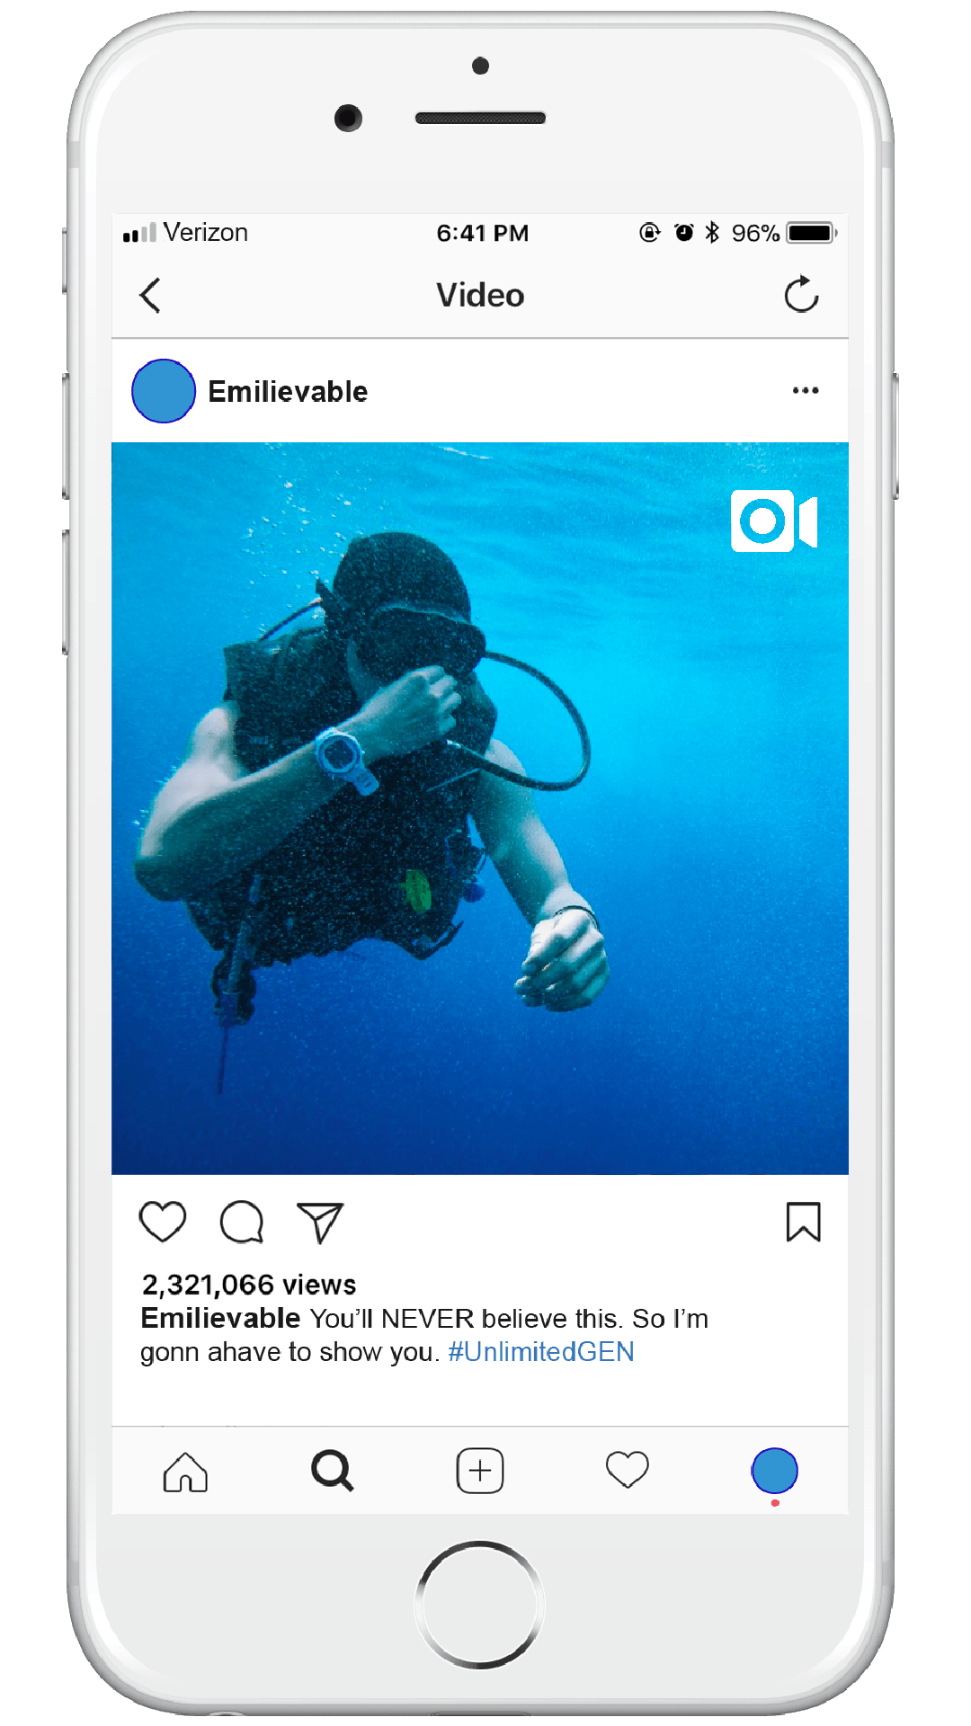Tap Emilievable's round profile picture in header
The height and width of the screenshot is (1726, 971).
click(164, 391)
